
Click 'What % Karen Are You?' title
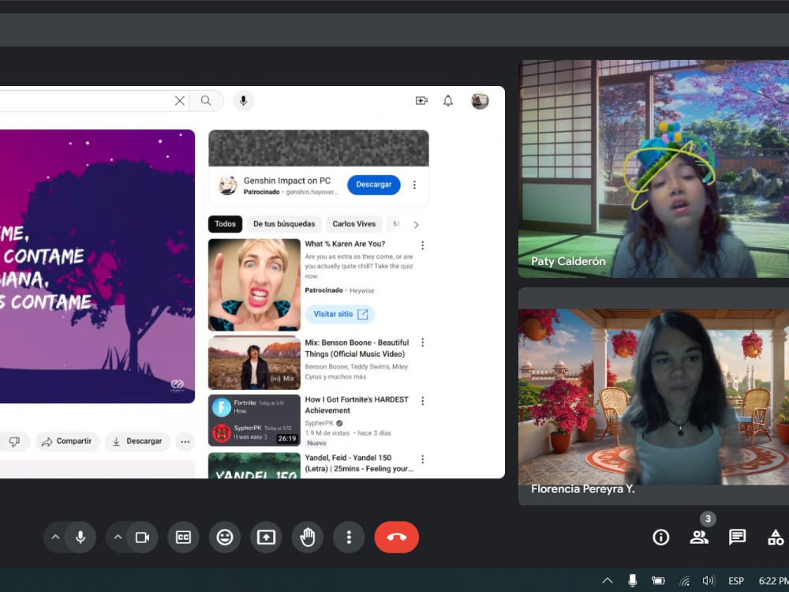345,244
